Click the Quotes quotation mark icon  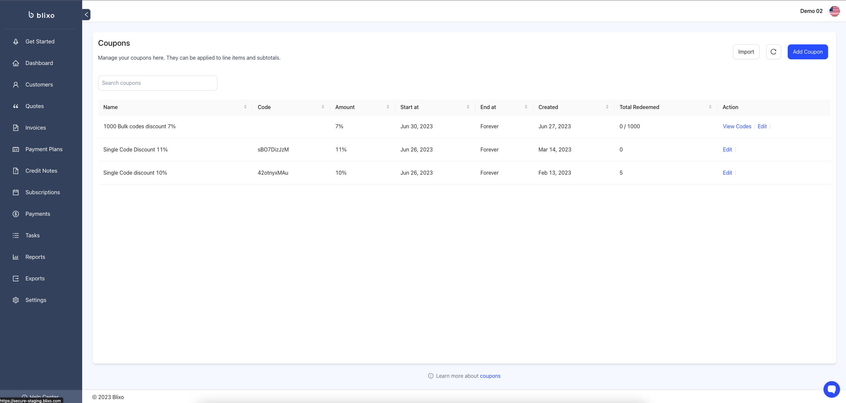(16, 106)
